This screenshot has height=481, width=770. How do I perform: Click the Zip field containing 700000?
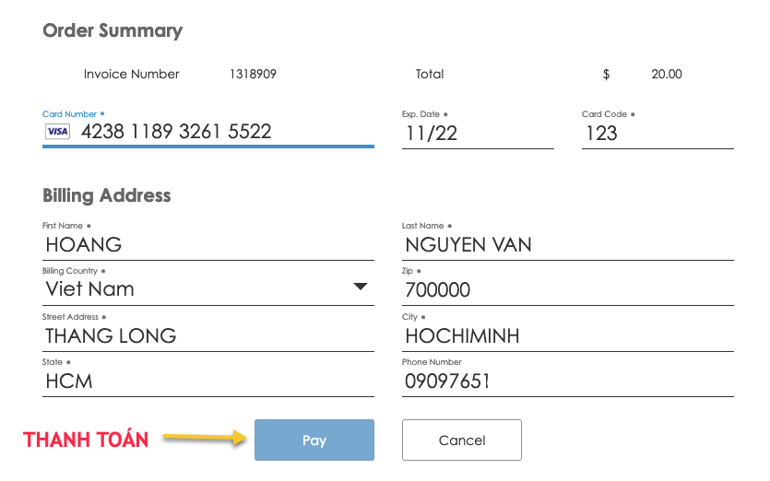568,290
